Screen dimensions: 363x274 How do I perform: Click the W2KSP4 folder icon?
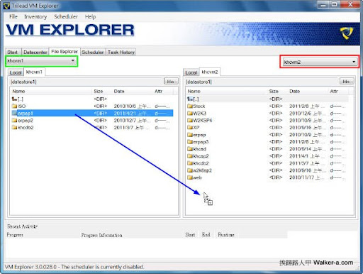(x=190, y=121)
